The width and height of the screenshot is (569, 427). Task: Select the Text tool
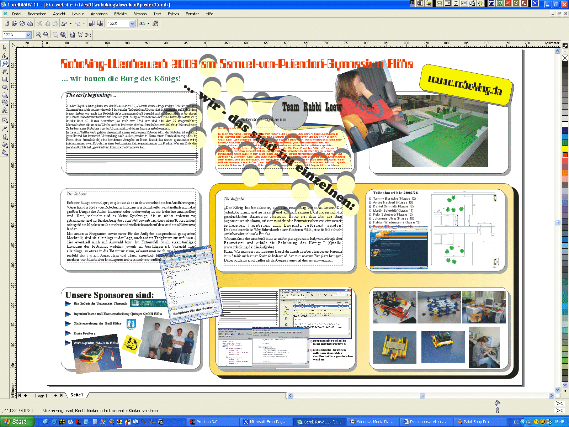(5, 111)
